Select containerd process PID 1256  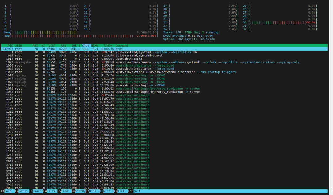click(164, 145)
